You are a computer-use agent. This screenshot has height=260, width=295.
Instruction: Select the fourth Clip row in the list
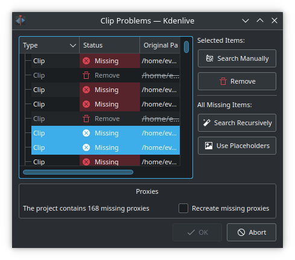106,104
